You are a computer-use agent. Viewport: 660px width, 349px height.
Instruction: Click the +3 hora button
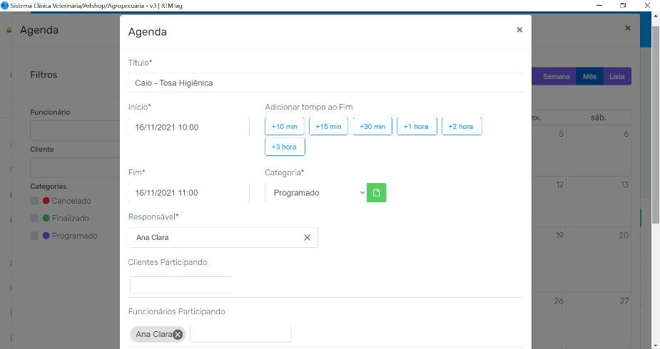(285, 147)
